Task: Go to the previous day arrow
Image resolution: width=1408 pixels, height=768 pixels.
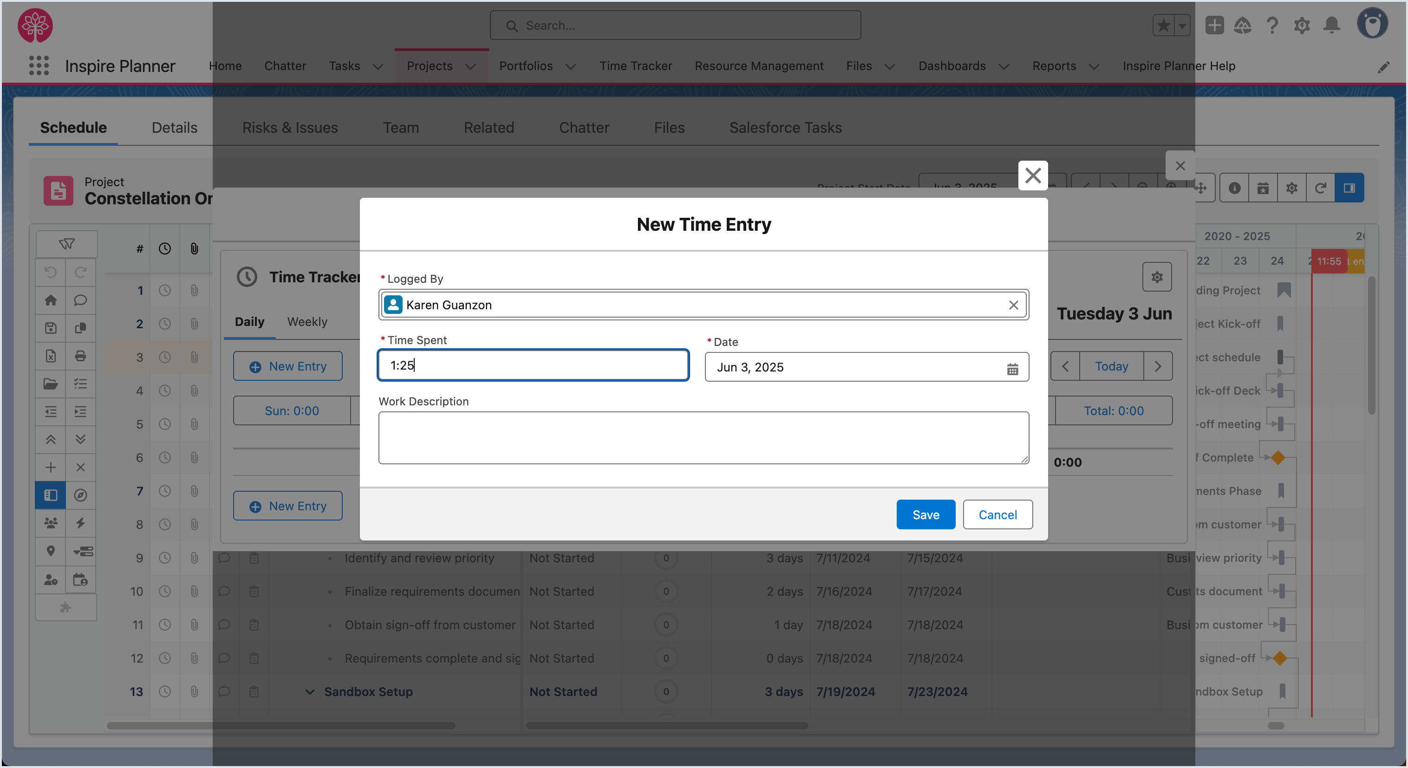Action: (x=1065, y=366)
